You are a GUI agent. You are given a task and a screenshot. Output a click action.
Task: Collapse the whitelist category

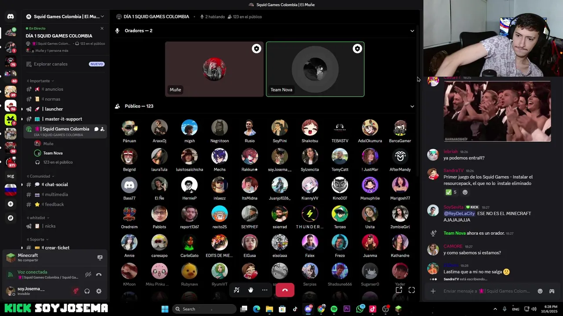pos(39,218)
